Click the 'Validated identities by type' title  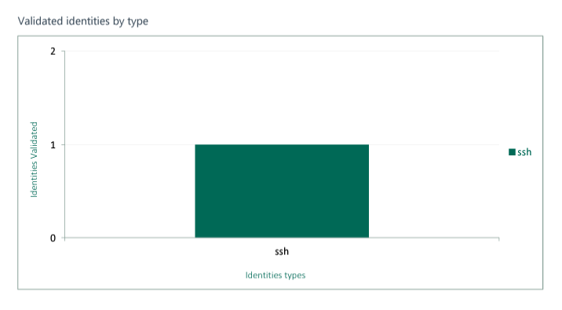(x=82, y=21)
